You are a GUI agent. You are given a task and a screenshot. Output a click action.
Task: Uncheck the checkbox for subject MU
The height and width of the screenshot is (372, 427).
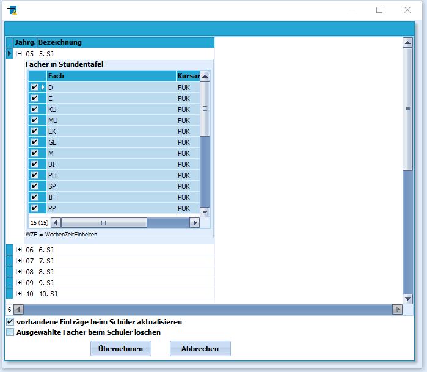click(x=34, y=120)
